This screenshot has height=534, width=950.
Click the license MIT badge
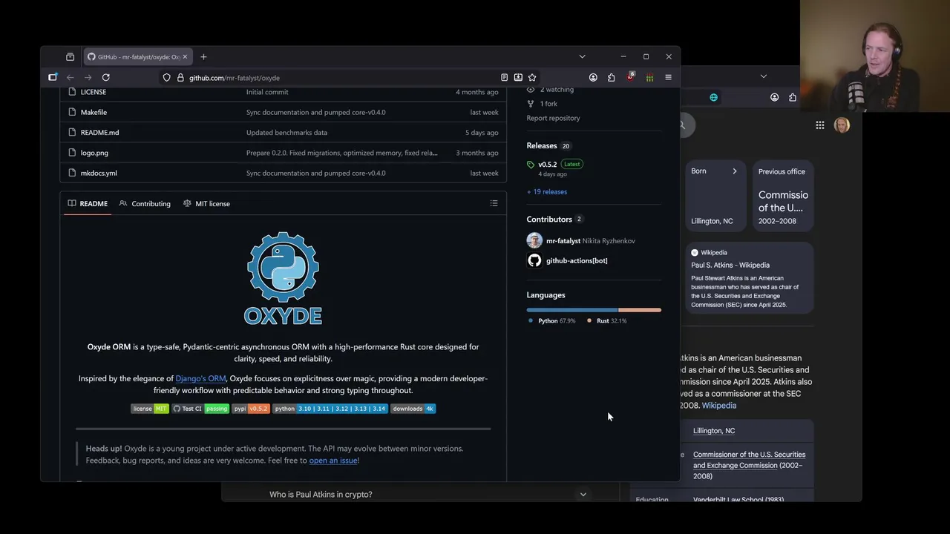pyautogui.click(x=150, y=409)
